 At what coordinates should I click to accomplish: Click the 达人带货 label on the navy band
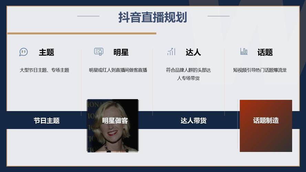[193, 120]
